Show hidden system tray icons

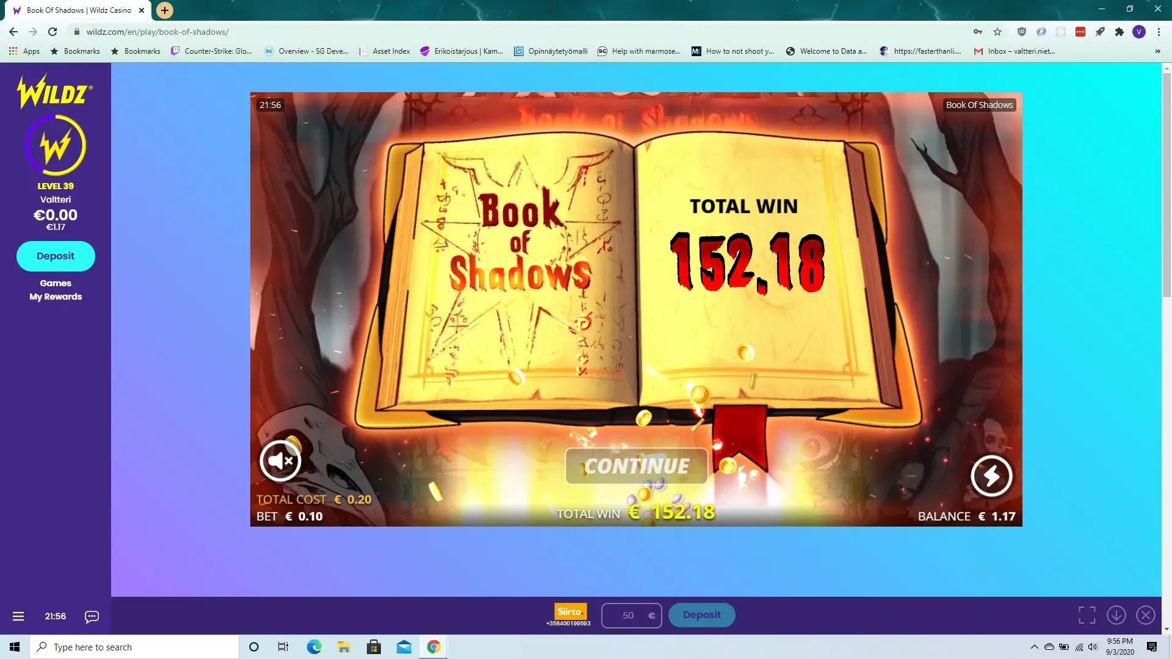coord(1034,647)
